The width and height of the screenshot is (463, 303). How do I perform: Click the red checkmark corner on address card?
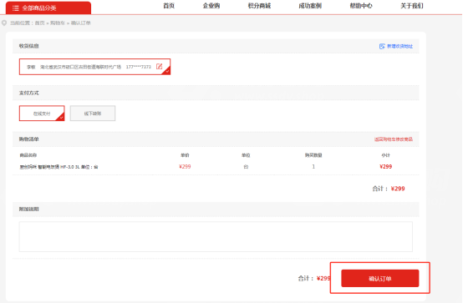pyautogui.click(x=166, y=71)
